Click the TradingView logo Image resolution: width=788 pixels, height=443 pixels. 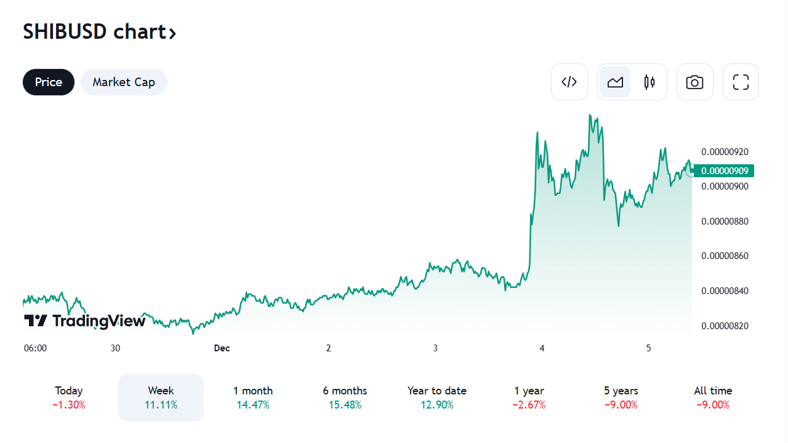click(x=85, y=321)
